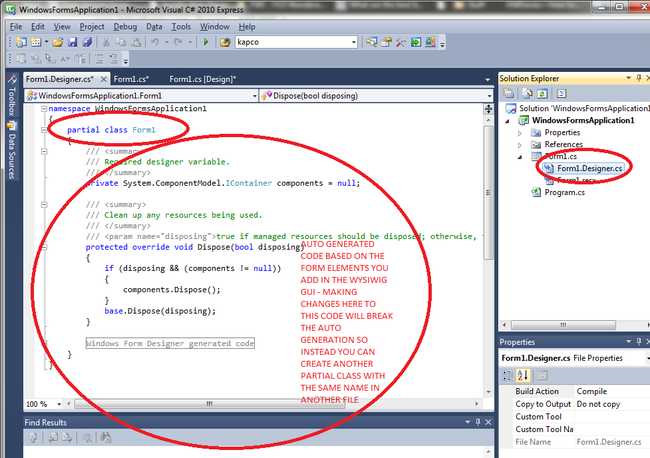The height and width of the screenshot is (458, 650).
Task: Click the New Project toolbar icon
Action: [21, 42]
